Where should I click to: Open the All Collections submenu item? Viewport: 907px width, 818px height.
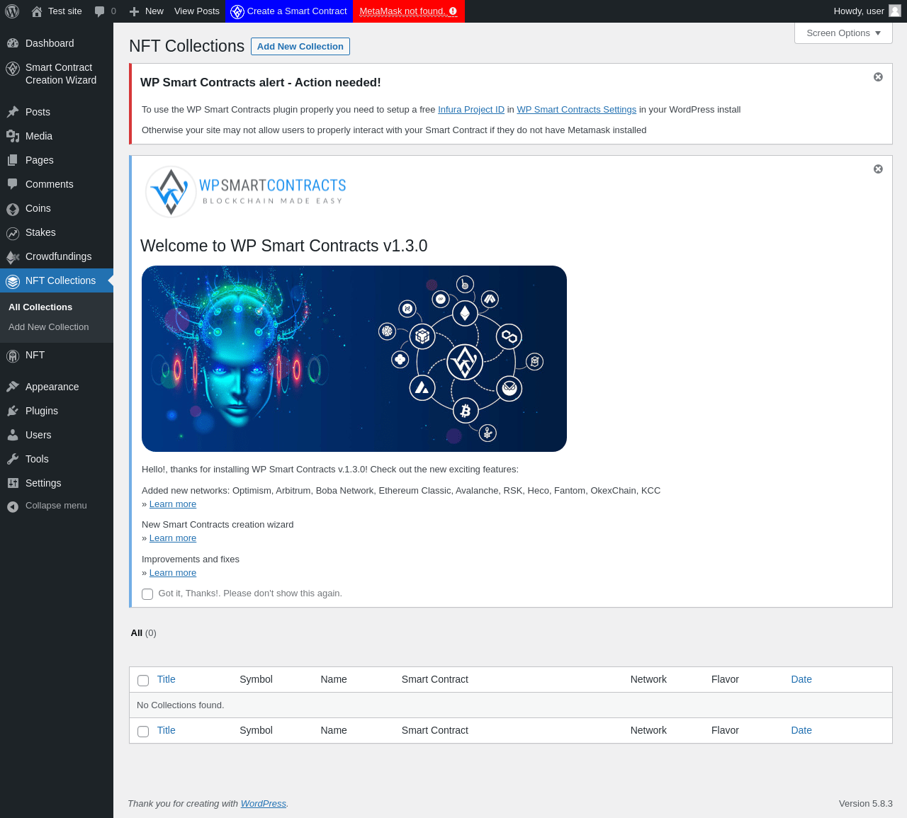(x=40, y=307)
